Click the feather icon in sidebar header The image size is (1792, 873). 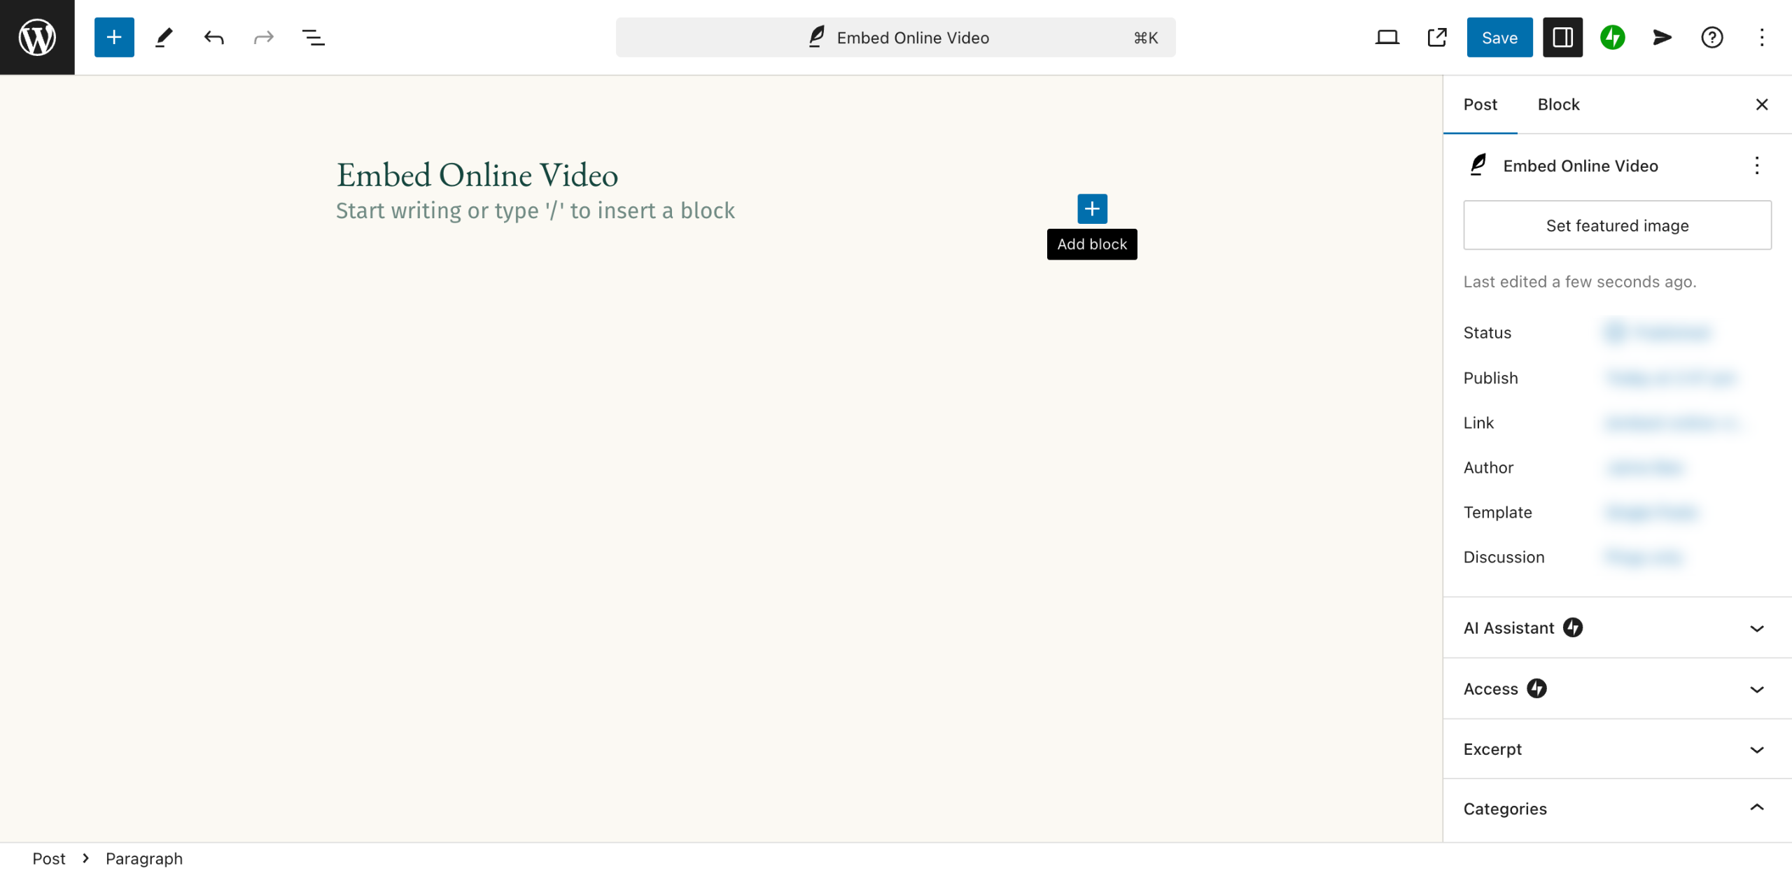1478,165
